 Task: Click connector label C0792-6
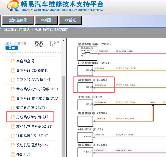coord(103,51)
